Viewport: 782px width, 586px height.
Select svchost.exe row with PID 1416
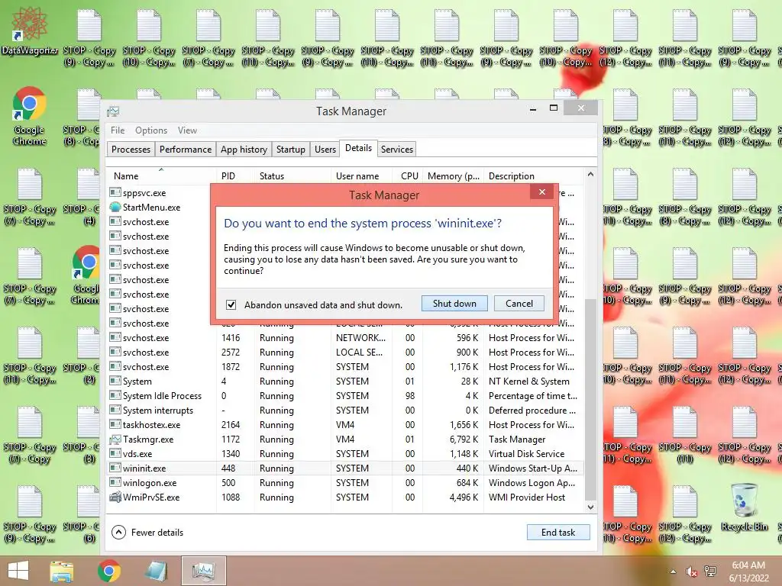[x=346, y=338]
